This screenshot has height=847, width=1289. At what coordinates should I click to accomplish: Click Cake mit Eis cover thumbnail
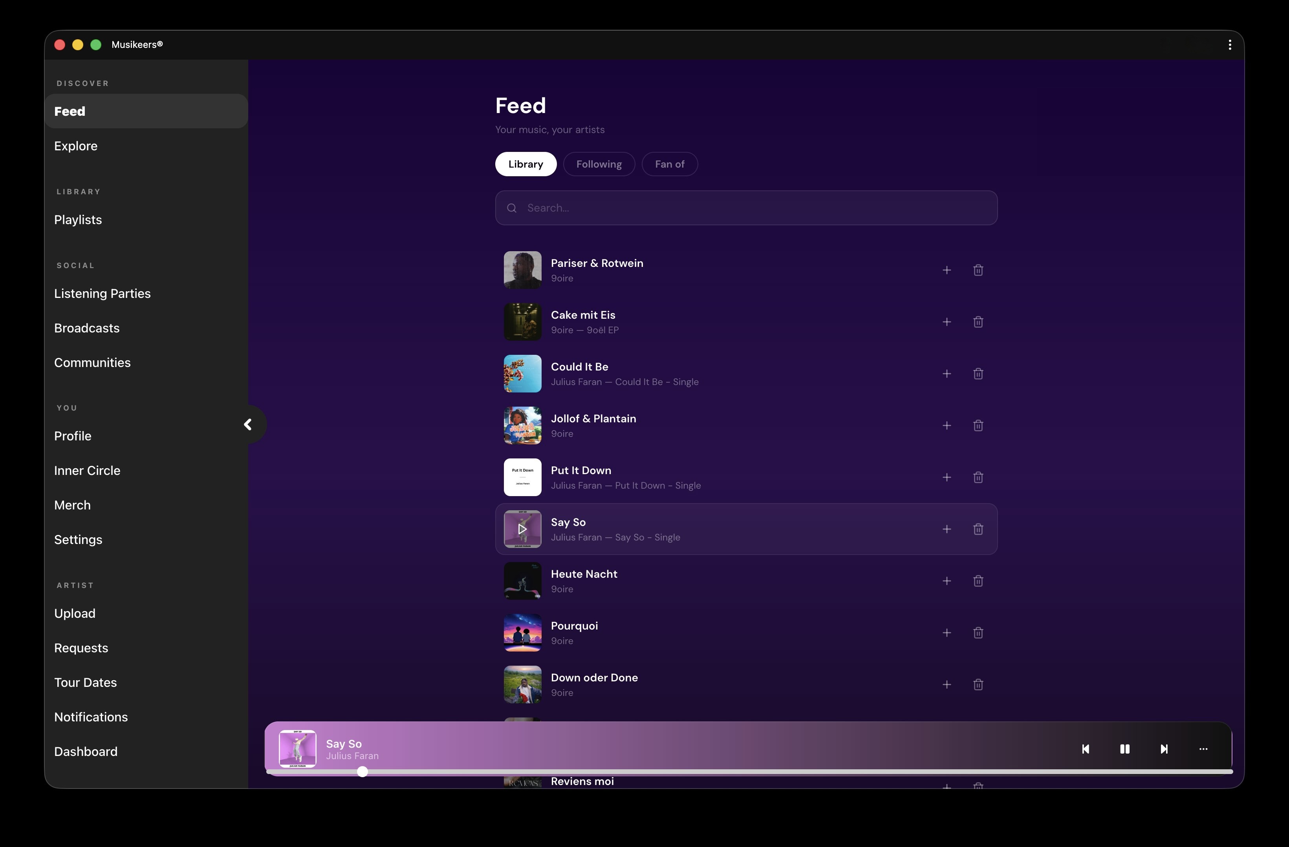coord(522,322)
